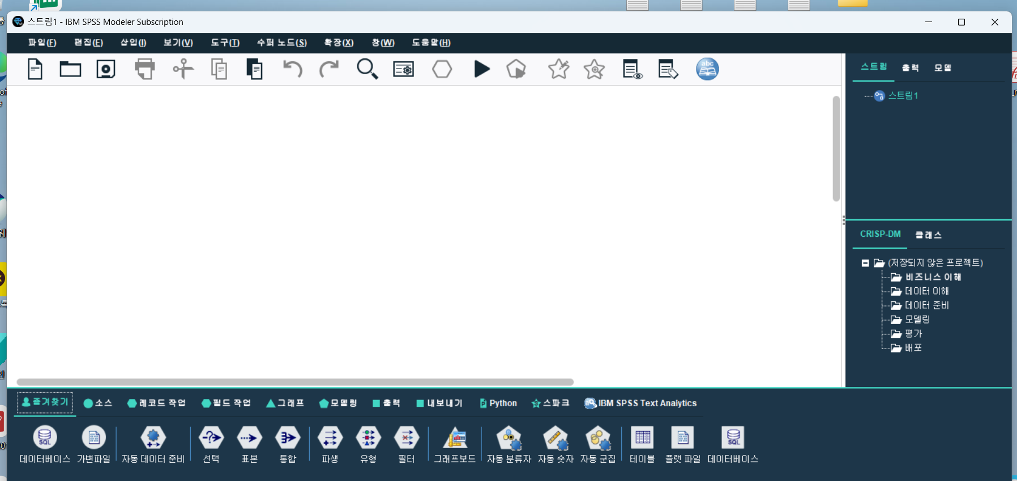
Task: Select the 선택 record node
Action: point(211,445)
